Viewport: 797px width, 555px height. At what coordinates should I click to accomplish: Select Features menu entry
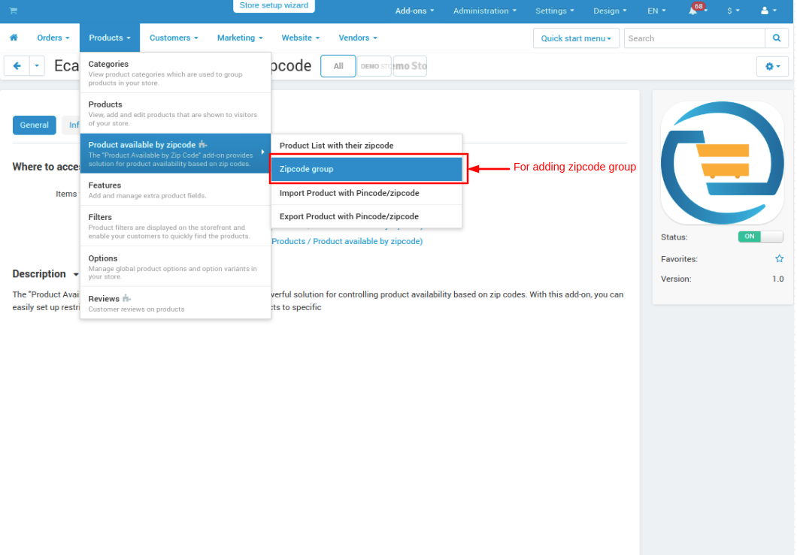tap(175, 189)
